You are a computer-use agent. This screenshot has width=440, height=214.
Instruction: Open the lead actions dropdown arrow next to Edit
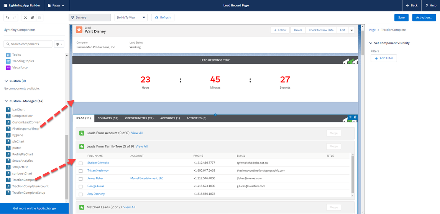(351, 30)
